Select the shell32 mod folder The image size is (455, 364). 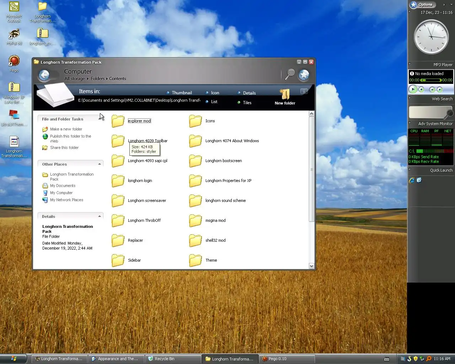(207, 240)
